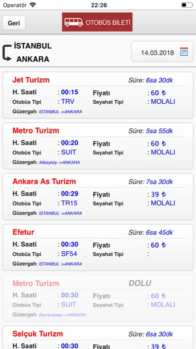Click Jet Turizm 60 ₺ price
Screen dimensions: 196x349
(158, 93)
